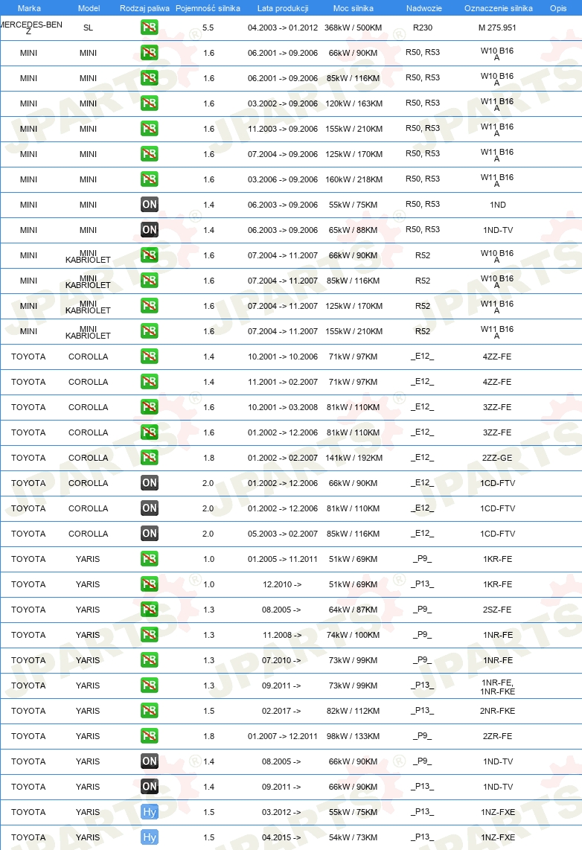Click production date 03.2012 ->
This screenshot has width=582, height=850.
click(x=281, y=812)
